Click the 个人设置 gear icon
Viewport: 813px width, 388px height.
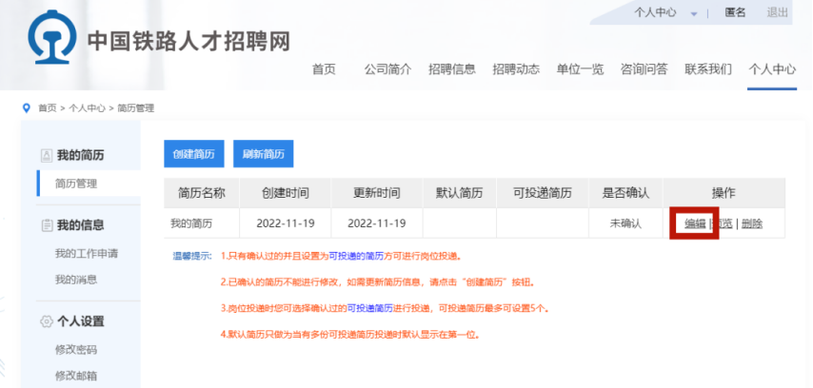[45, 320]
